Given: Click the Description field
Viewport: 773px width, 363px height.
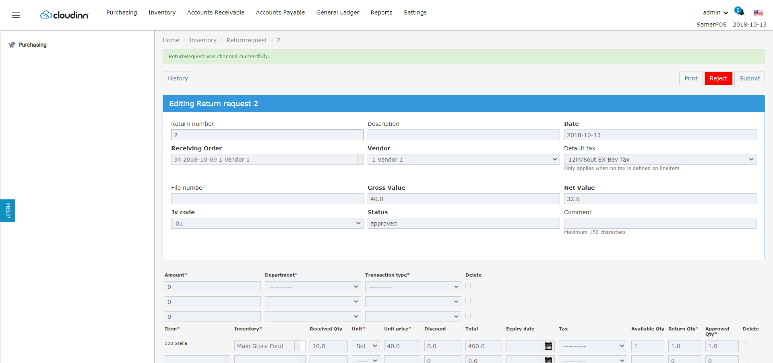Looking at the screenshot, I should (x=463, y=135).
